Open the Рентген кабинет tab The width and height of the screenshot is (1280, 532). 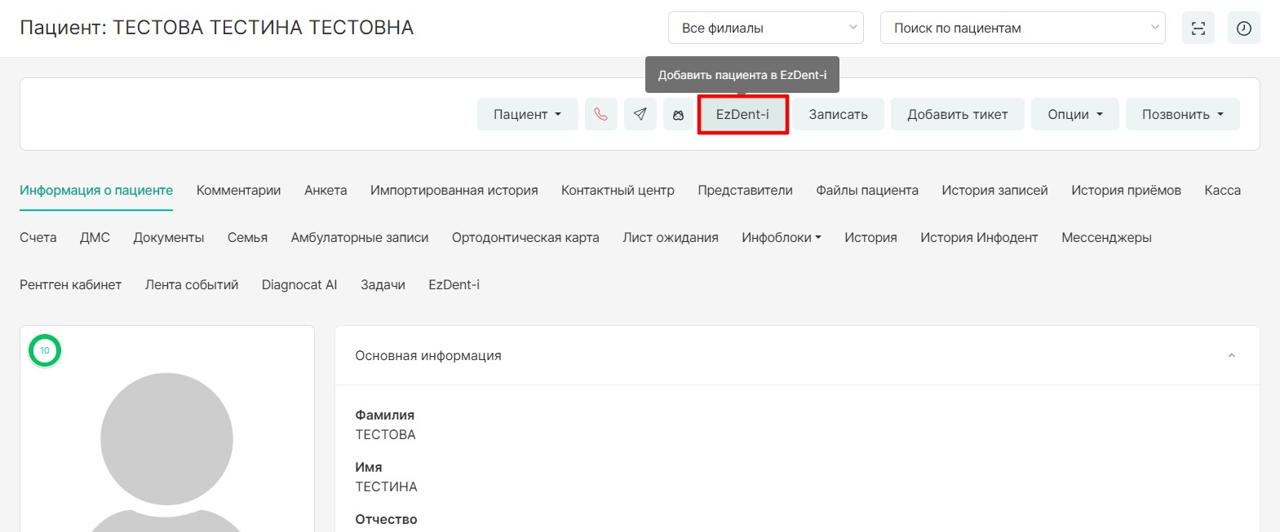click(x=70, y=284)
